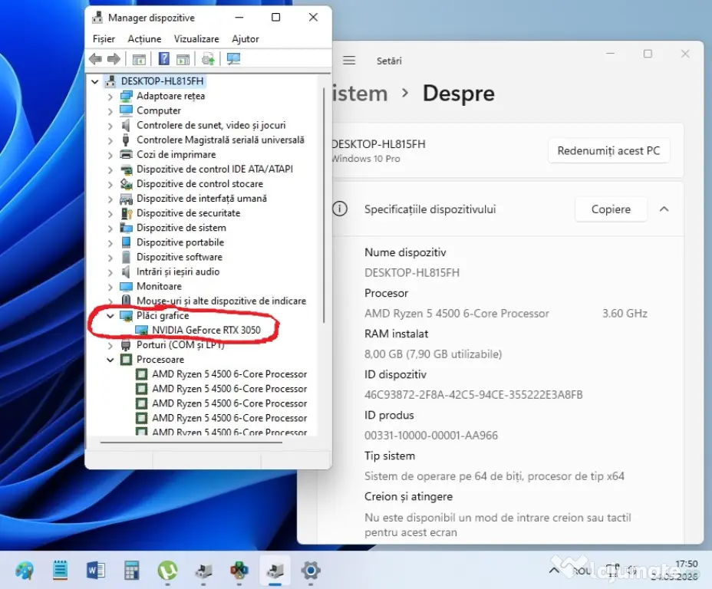Select the NVIDIA GeForce RTX 3050 device
The width and height of the screenshot is (712, 589).
tap(206, 330)
